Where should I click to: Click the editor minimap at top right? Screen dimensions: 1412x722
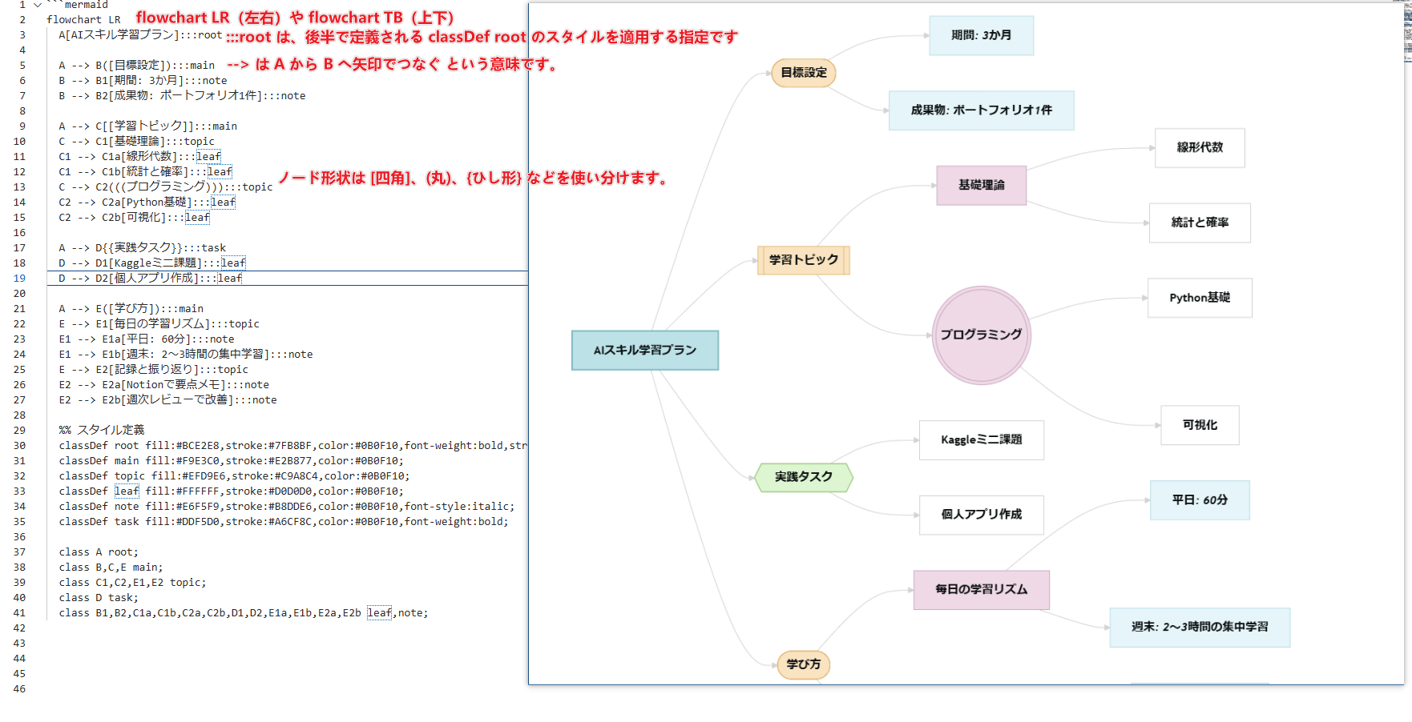click(x=1407, y=32)
